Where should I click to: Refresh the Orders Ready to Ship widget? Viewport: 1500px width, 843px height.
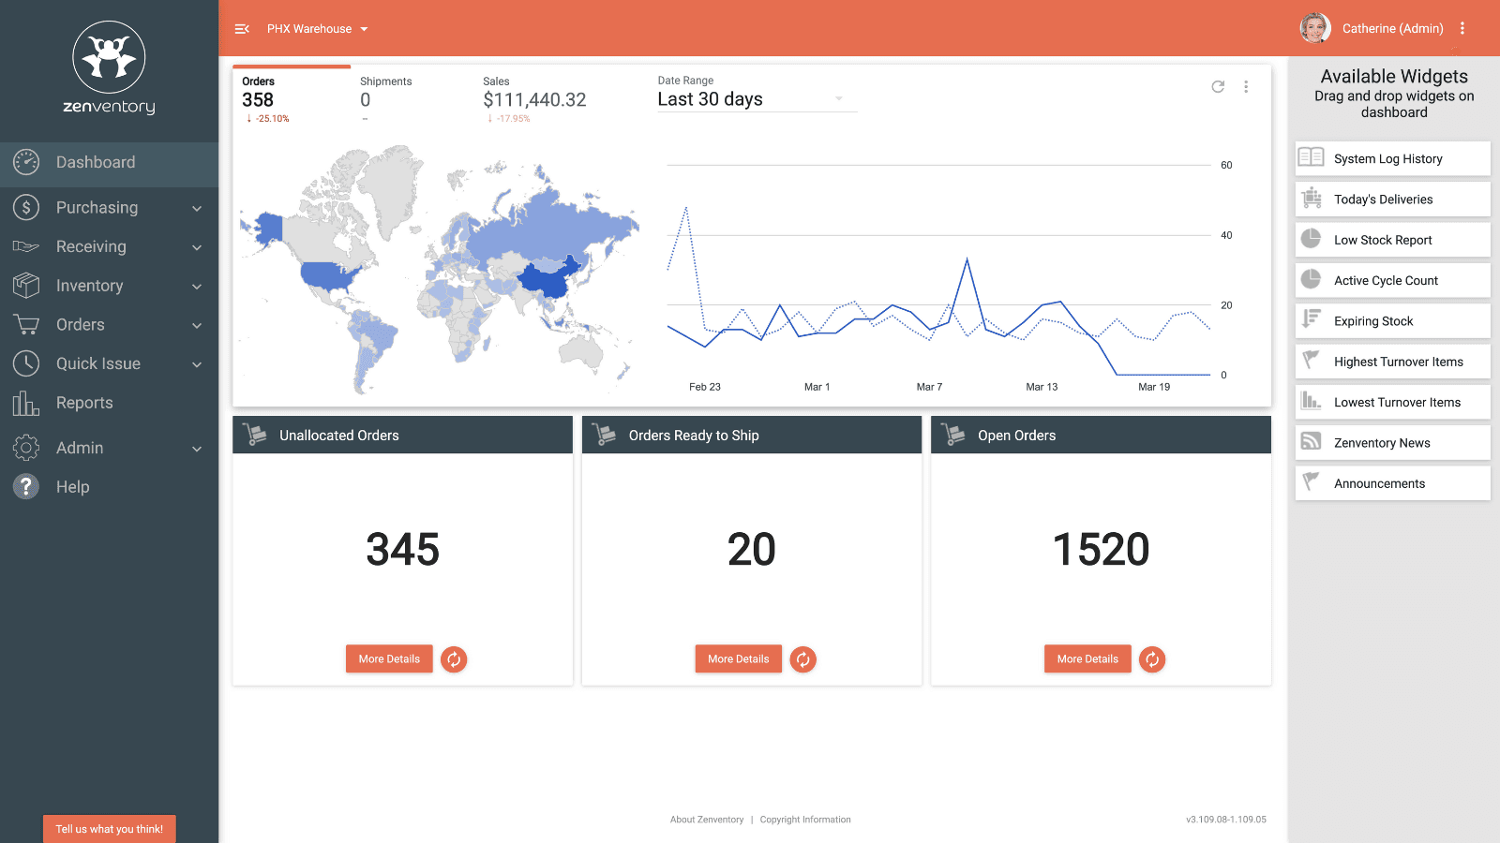pyautogui.click(x=802, y=659)
